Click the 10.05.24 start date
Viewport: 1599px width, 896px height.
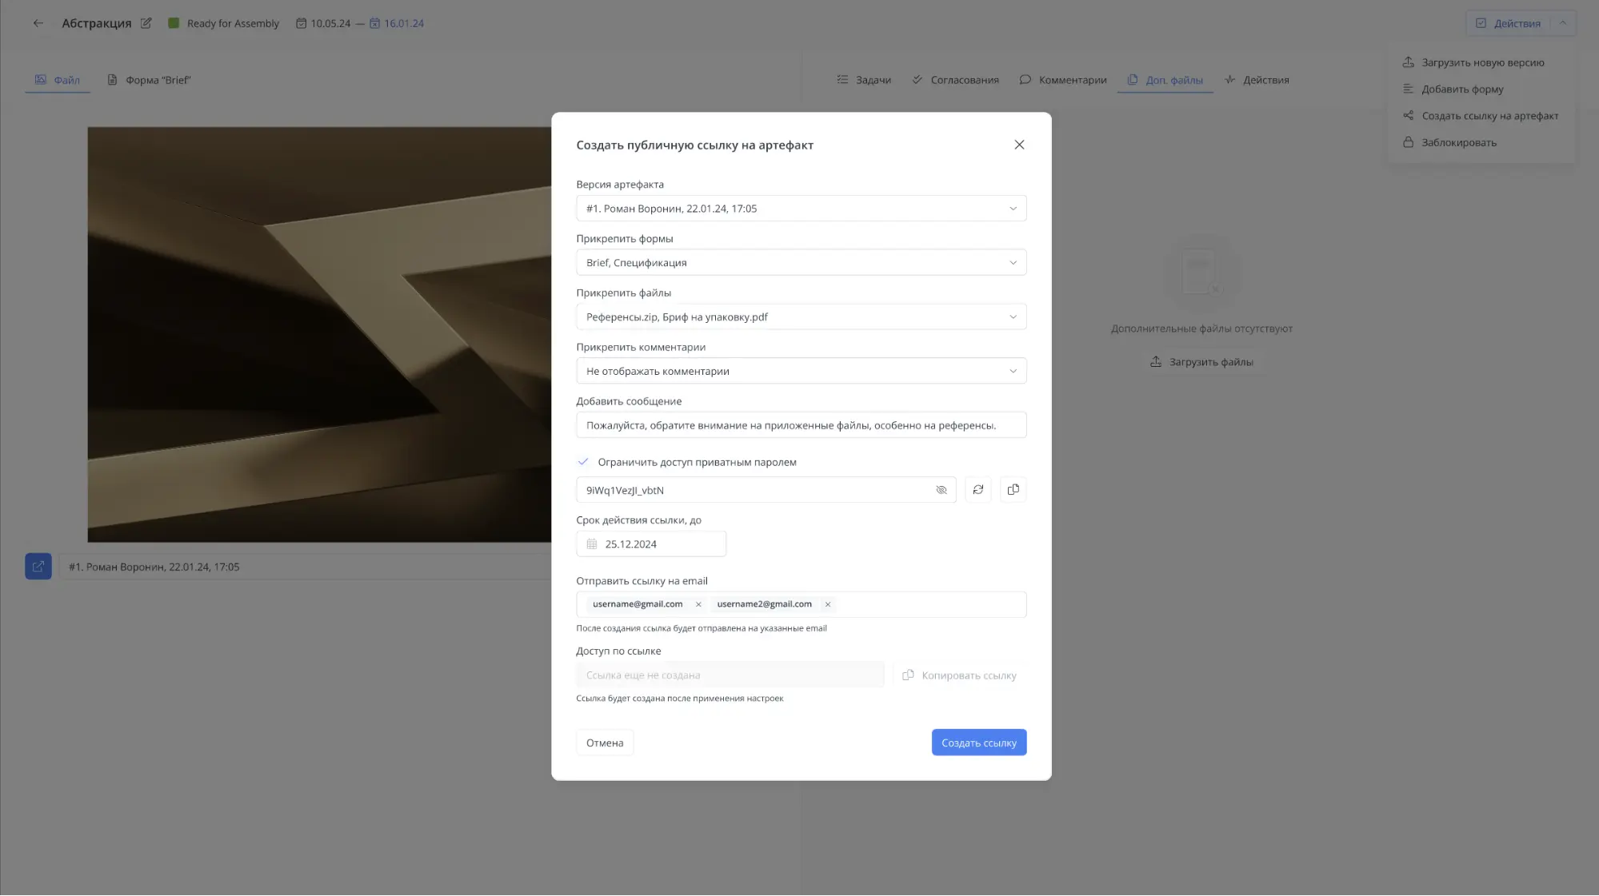[x=323, y=23]
